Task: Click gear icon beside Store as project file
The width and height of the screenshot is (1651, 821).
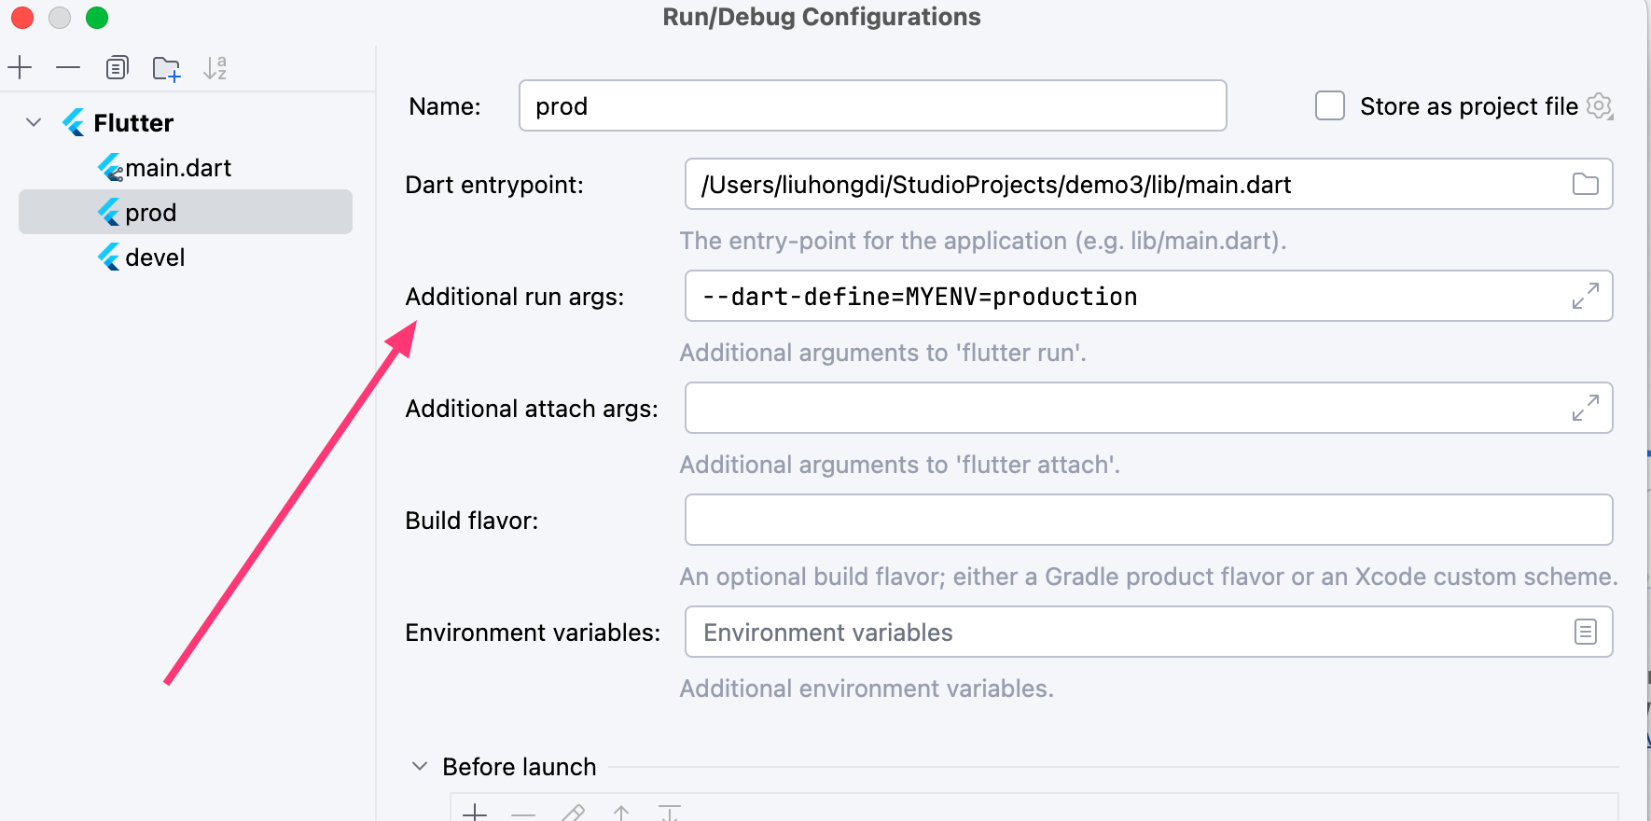Action: coord(1600,106)
